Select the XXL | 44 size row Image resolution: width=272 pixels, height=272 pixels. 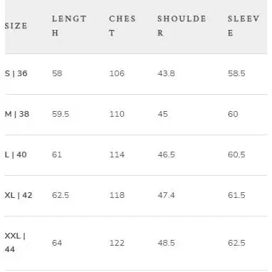pos(136,243)
